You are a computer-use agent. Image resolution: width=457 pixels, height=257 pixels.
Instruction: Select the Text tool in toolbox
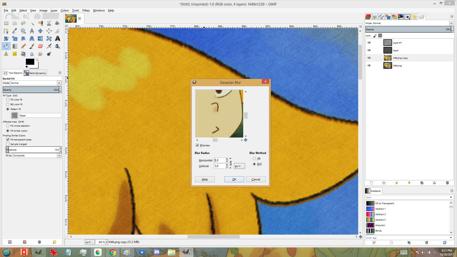pos(58,38)
